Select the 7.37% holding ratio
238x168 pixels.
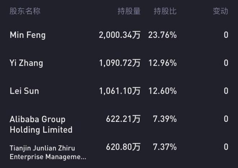(x=165, y=147)
